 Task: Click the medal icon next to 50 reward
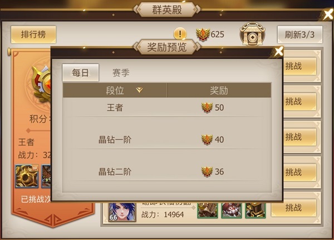tap(207, 107)
